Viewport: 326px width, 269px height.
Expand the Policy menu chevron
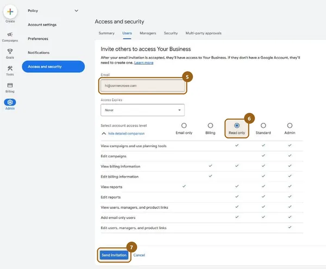point(77,11)
